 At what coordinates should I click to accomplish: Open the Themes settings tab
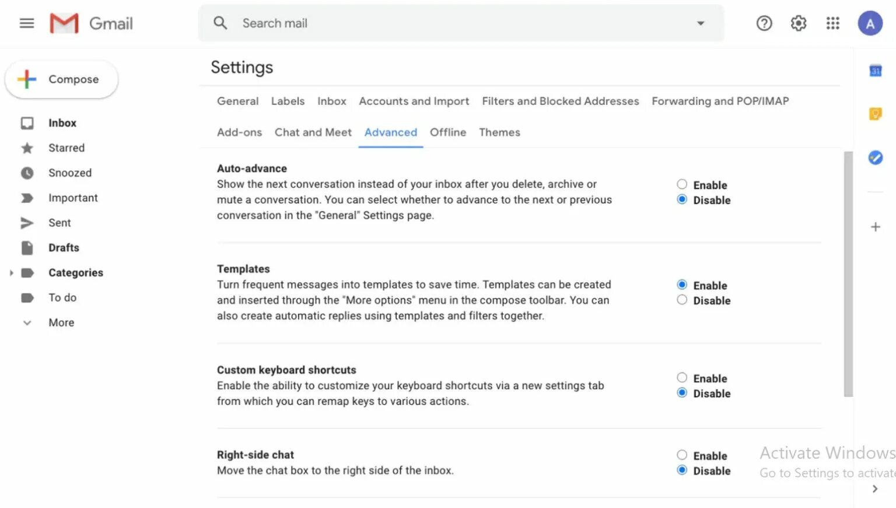(499, 132)
